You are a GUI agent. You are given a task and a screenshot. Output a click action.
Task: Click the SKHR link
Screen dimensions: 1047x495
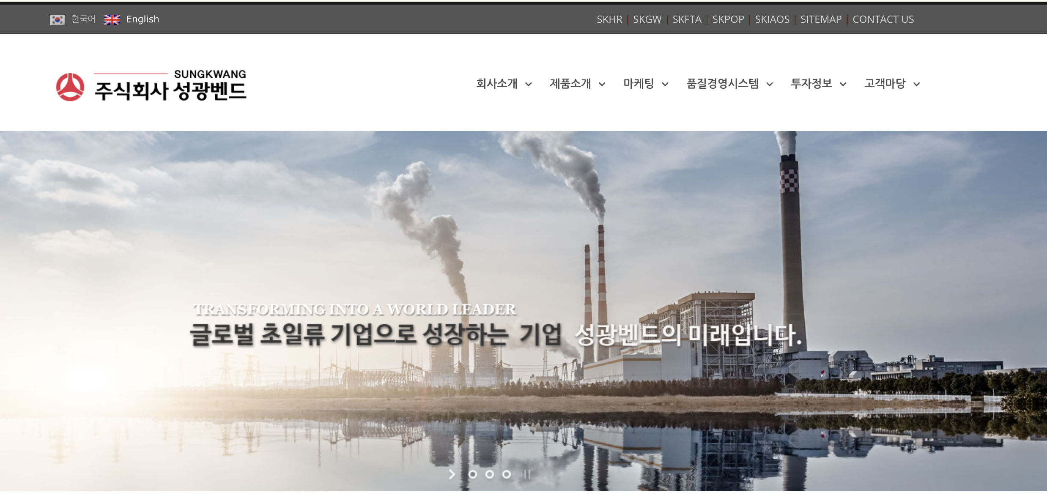tap(609, 19)
